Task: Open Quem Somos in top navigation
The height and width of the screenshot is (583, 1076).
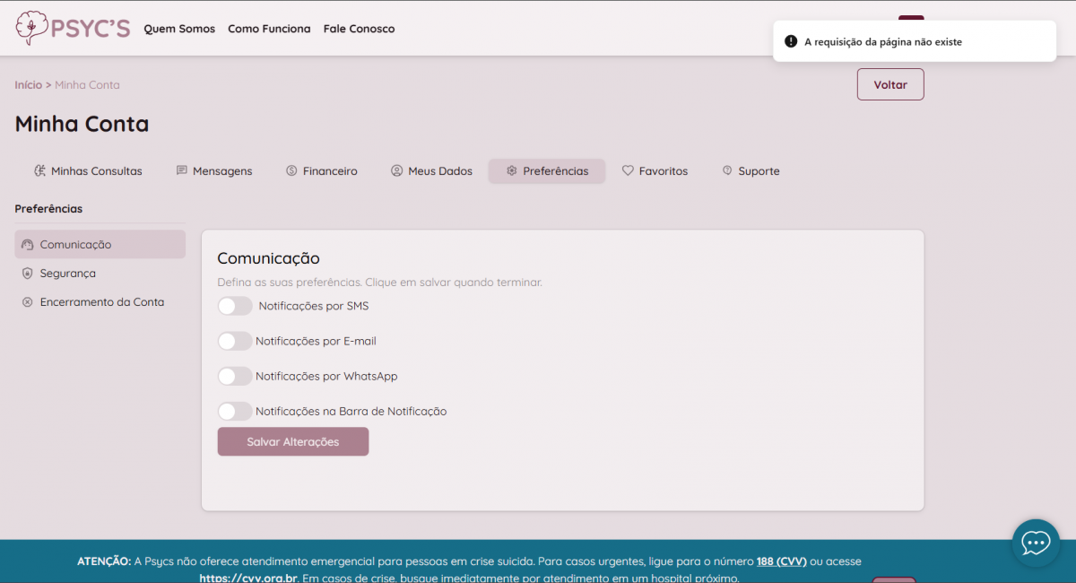Action: pos(179,29)
